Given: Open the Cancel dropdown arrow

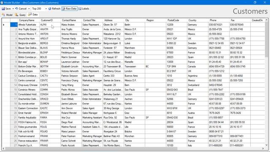Looking at the screenshot, I should (29, 8).
